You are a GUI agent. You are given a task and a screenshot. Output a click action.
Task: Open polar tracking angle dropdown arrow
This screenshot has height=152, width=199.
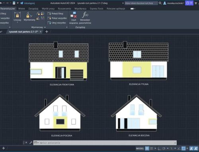pyautogui.click(x=168, y=148)
